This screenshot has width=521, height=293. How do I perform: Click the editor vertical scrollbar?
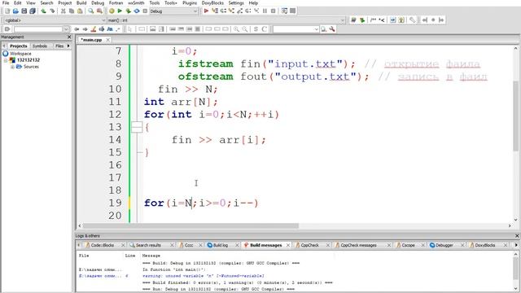(515, 116)
